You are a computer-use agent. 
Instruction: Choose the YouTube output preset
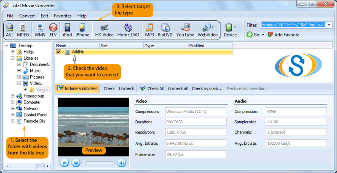(185, 30)
